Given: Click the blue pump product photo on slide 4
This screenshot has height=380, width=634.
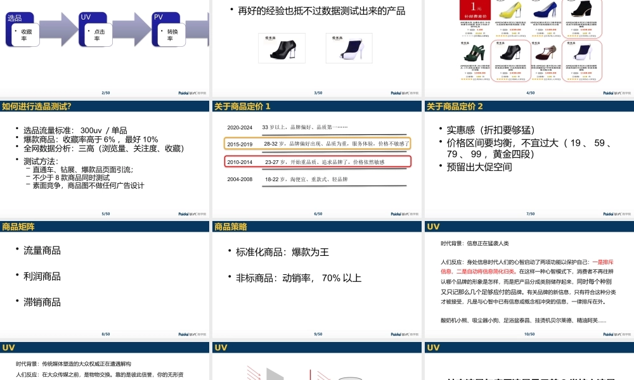Looking at the screenshot, I should [545, 11].
